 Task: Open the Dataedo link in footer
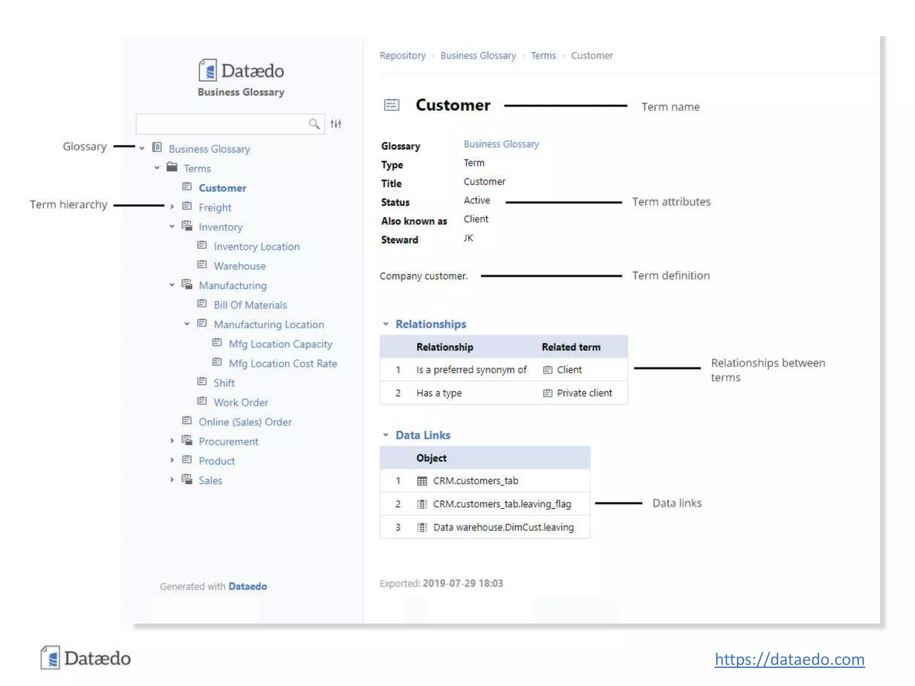[248, 586]
